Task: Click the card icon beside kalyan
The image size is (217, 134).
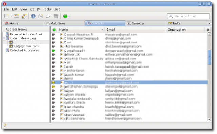Action: click(x=62, y=91)
